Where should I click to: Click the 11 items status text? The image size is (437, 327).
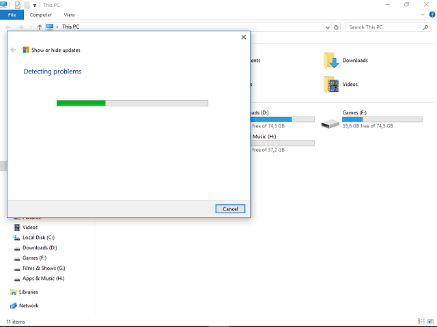[x=15, y=322]
